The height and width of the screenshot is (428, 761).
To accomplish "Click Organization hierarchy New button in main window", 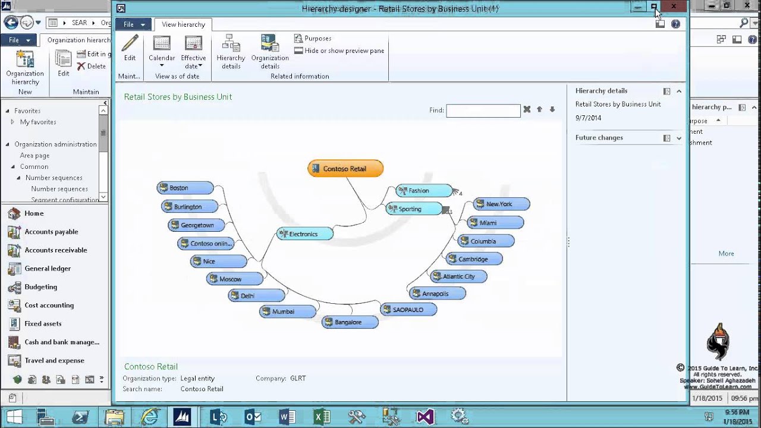I will point(25,68).
